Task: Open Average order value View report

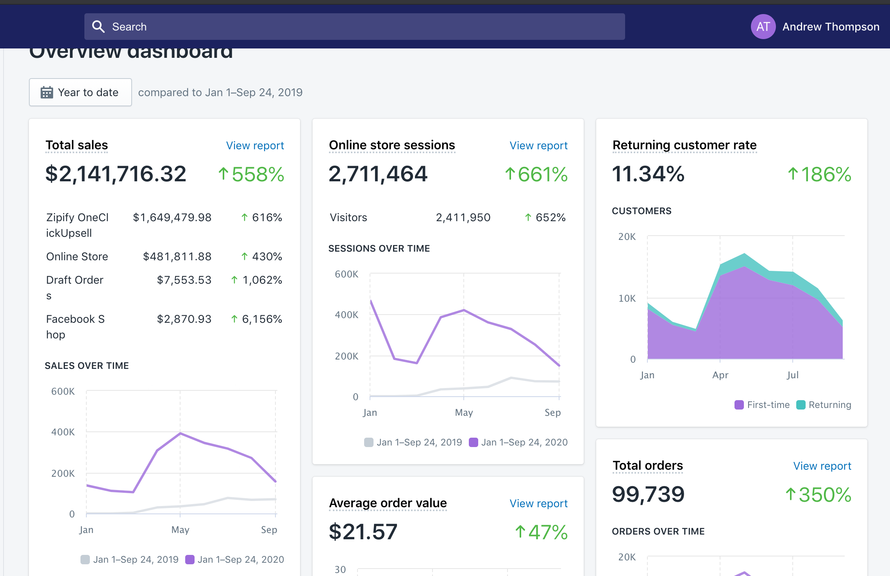Action: 538,504
